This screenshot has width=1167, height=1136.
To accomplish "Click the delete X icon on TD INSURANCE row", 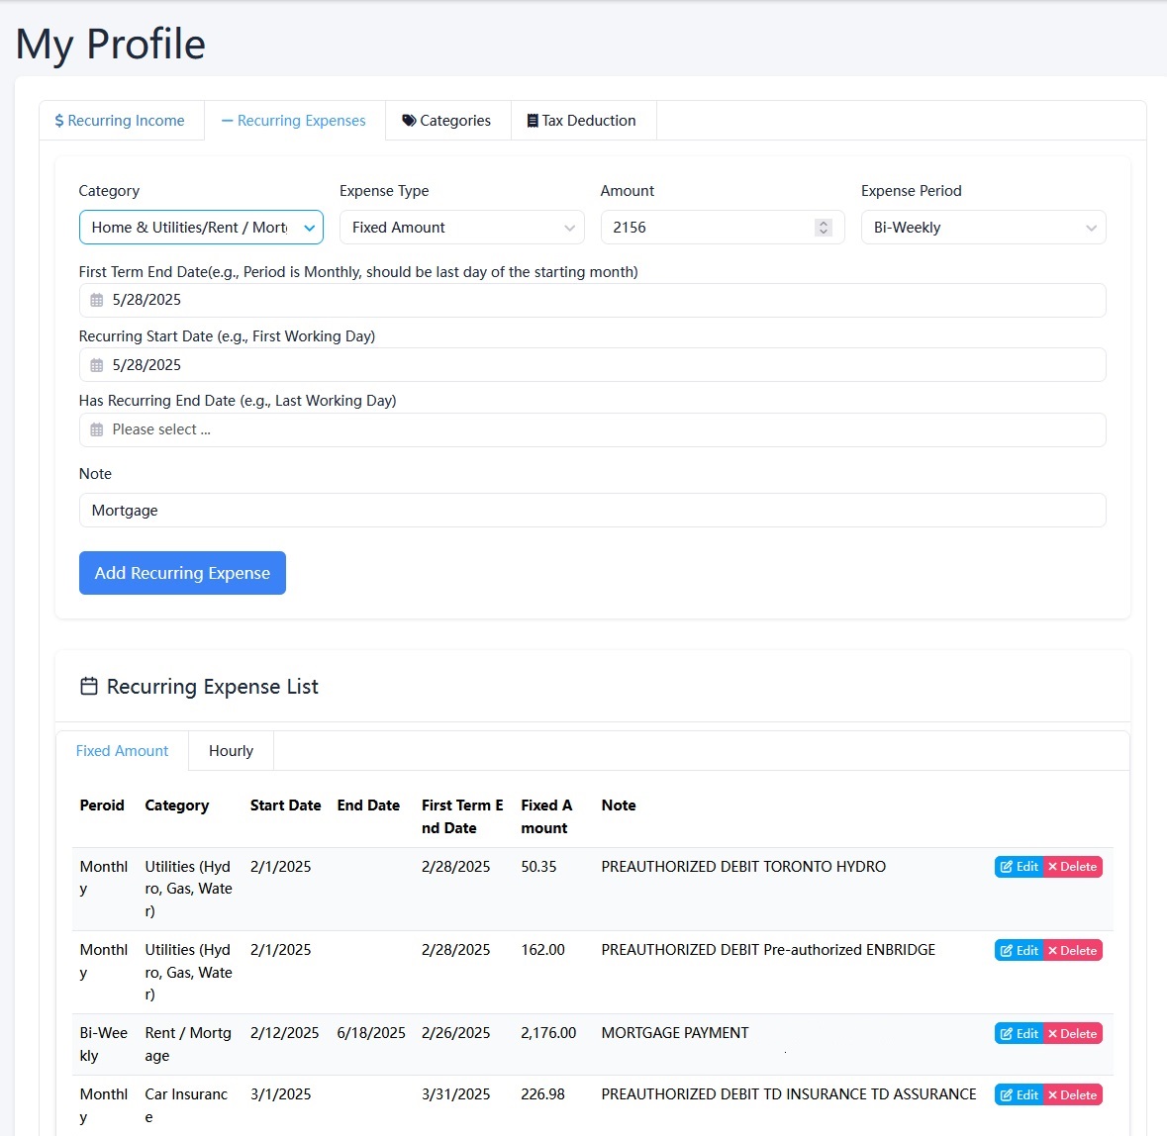I will pos(1055,1094).
